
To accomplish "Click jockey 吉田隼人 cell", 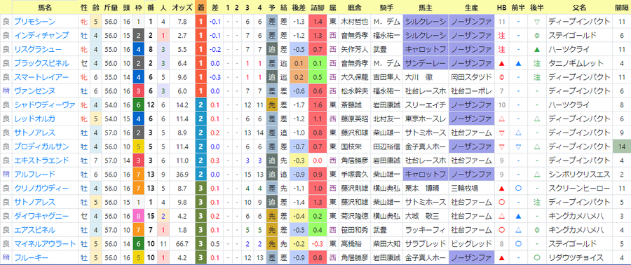I will tap(387, 77).
